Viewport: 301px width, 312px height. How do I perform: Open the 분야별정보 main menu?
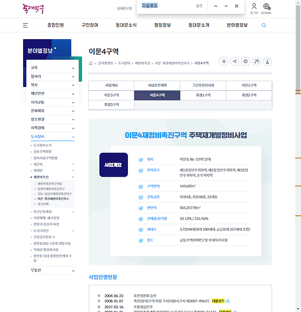click(237, 25)
